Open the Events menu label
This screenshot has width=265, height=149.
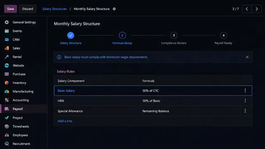17,31
